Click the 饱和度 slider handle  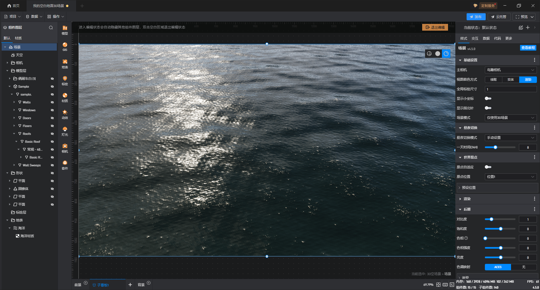[501, 229]
